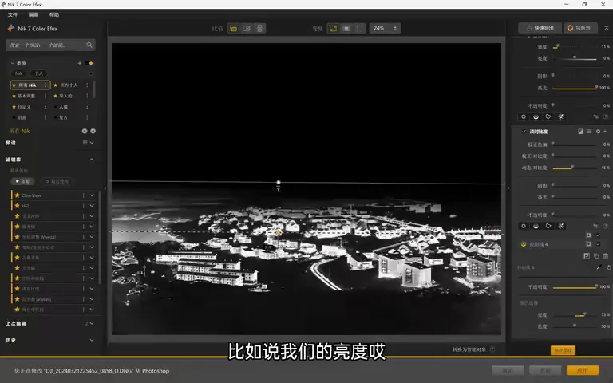Click the search magnifier icon
This screenshot has height=383, width=613.
tap(89, 45)
